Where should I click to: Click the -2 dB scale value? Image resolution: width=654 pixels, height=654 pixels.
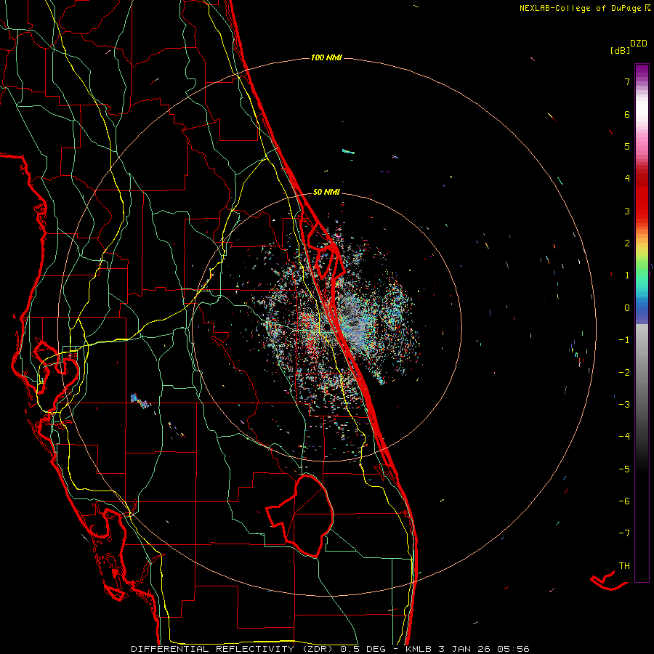624,373
